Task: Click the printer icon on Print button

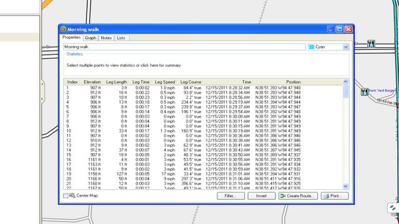Action: tap(326, 196)
